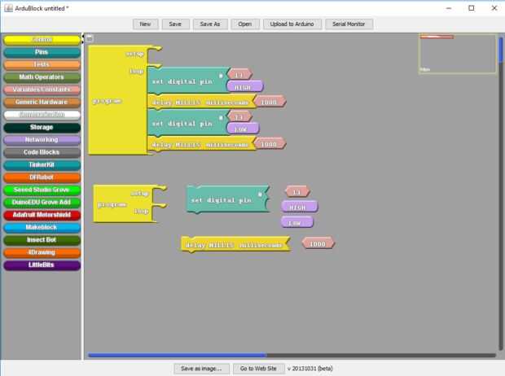This screenshot has height=376, width=505.
Task: Select the set digital pin block holding HIGH
Action: (x=187, y=81)
